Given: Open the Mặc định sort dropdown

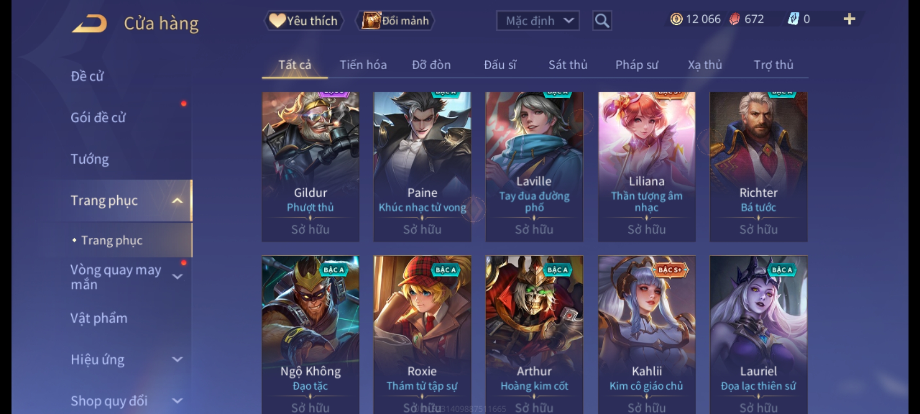Looking at the screenshot, I should [x=537, y=21].
